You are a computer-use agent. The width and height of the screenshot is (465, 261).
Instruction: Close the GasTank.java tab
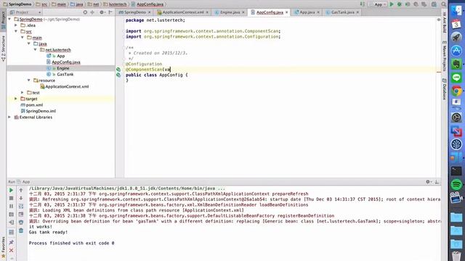[x=357, y=12]
